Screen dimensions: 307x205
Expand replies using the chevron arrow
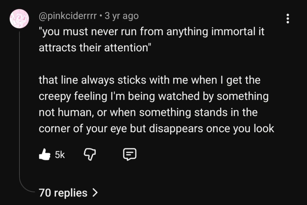coord(95,193)
